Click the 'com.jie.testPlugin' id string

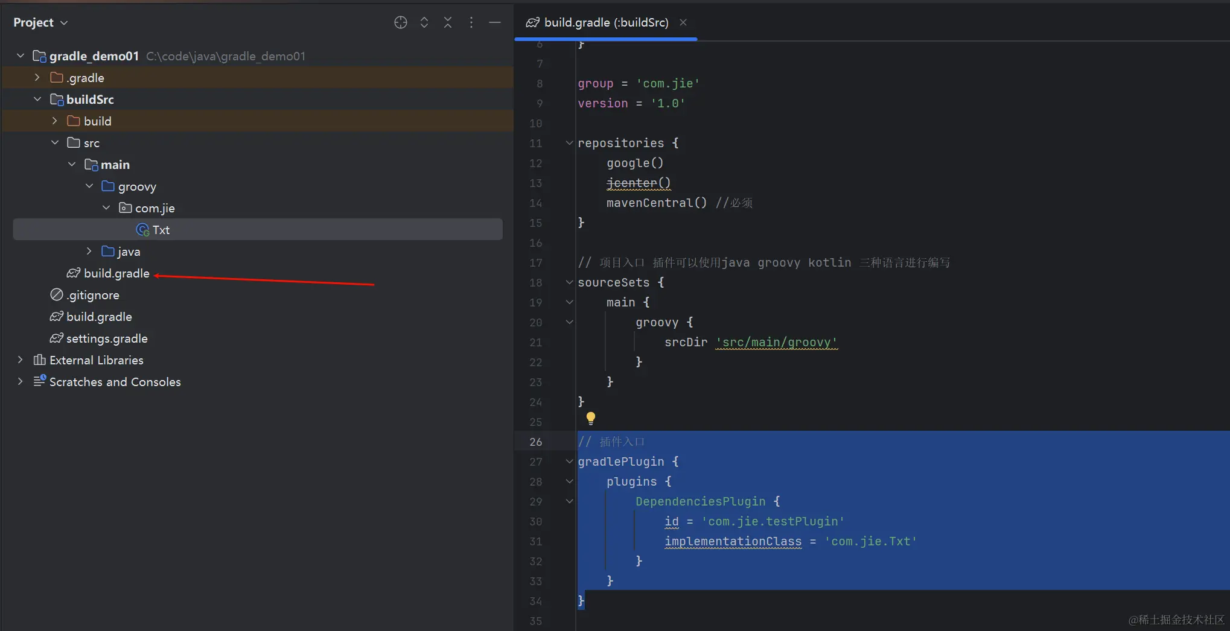tap(773, 521)
